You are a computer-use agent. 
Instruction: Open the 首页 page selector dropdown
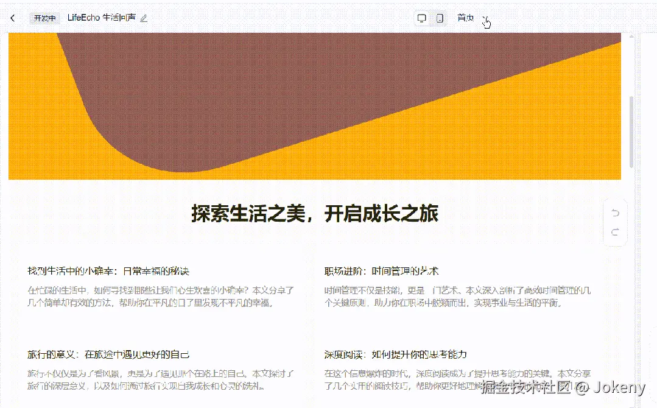465,18
